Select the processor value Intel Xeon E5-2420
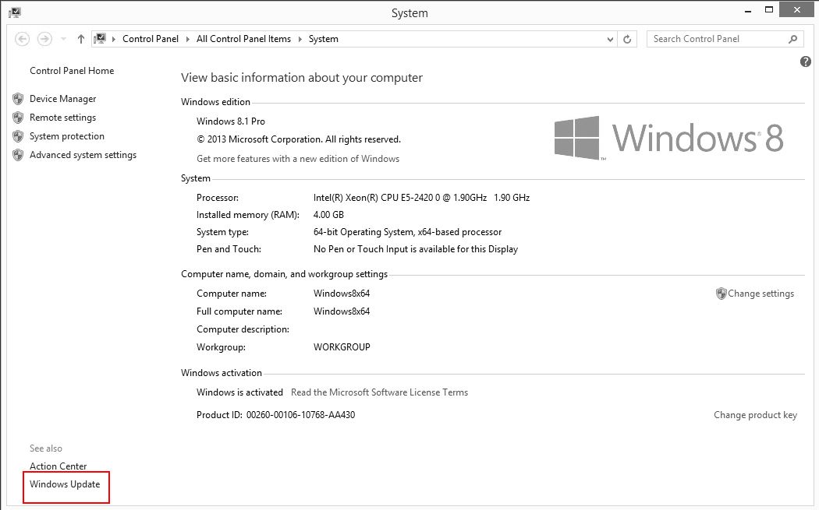Image resolution: width=819 pixels, height=510 pixels. click(x=421, y=198)
